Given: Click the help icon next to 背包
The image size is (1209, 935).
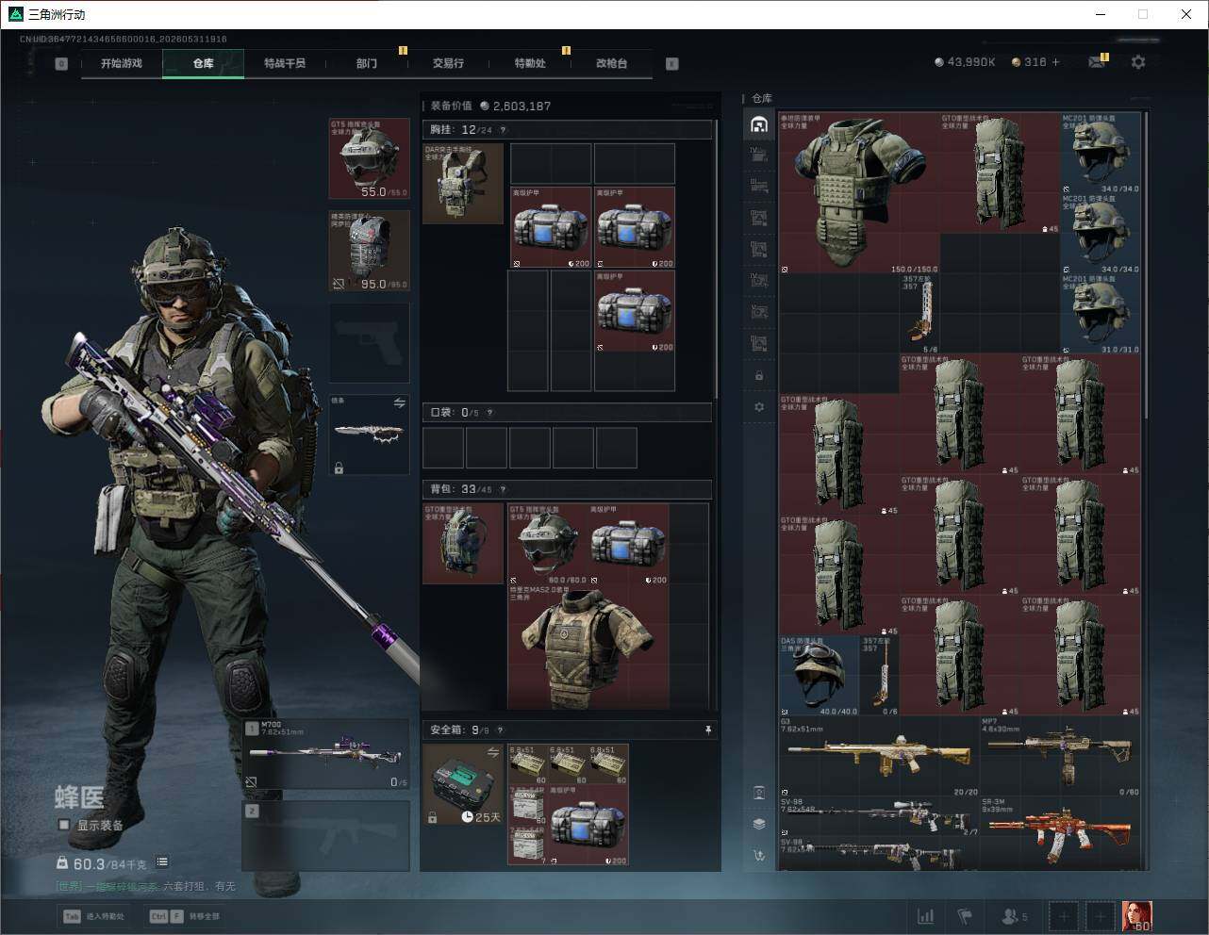Looking at the screenshot, I should (x=503, y=489).
